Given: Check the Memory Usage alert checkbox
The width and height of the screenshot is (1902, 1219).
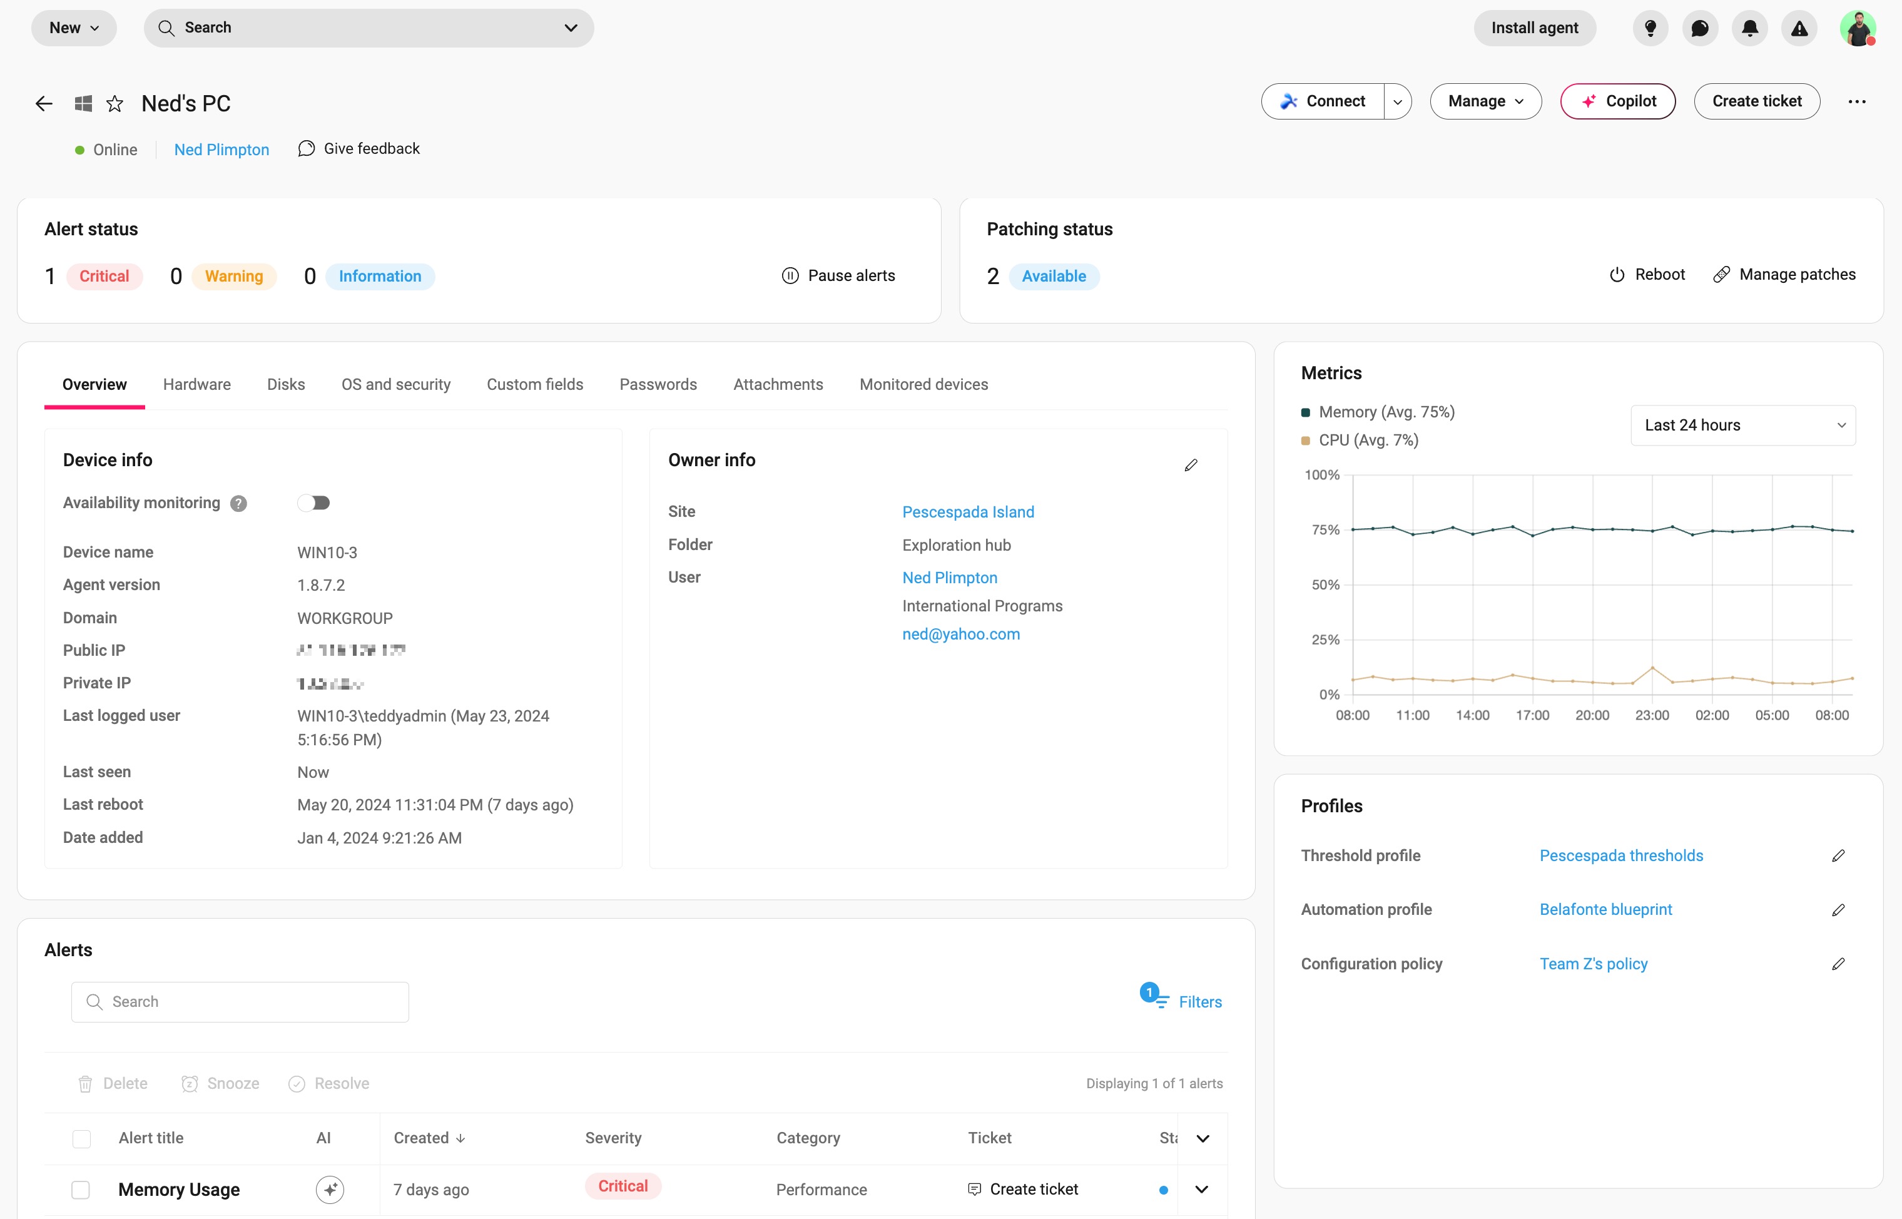Looking at the screenshot, I should point(81,1189).
